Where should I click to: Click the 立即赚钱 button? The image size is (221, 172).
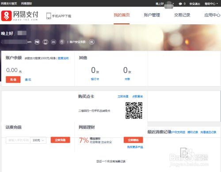click(x=133, y=140)
